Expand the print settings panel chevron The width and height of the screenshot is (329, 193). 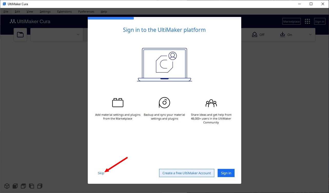310,35
